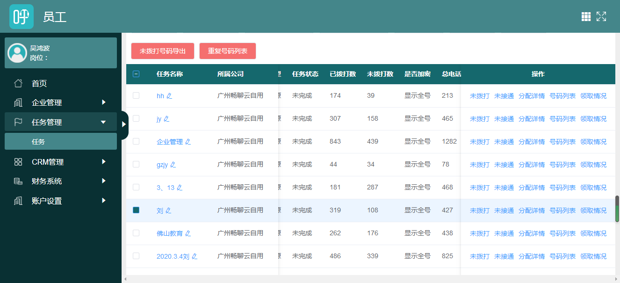620x283 pixels.
Task: Open task name link 佛山教育
Action: pos(170,233)
